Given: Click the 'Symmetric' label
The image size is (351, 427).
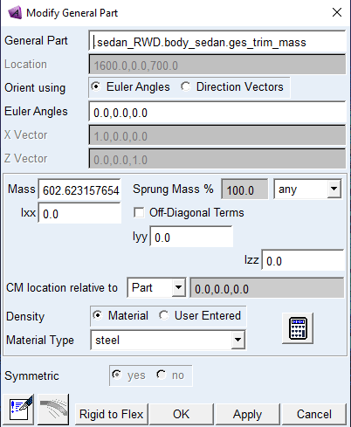Looking at the screenshot, I should [31, 375].
